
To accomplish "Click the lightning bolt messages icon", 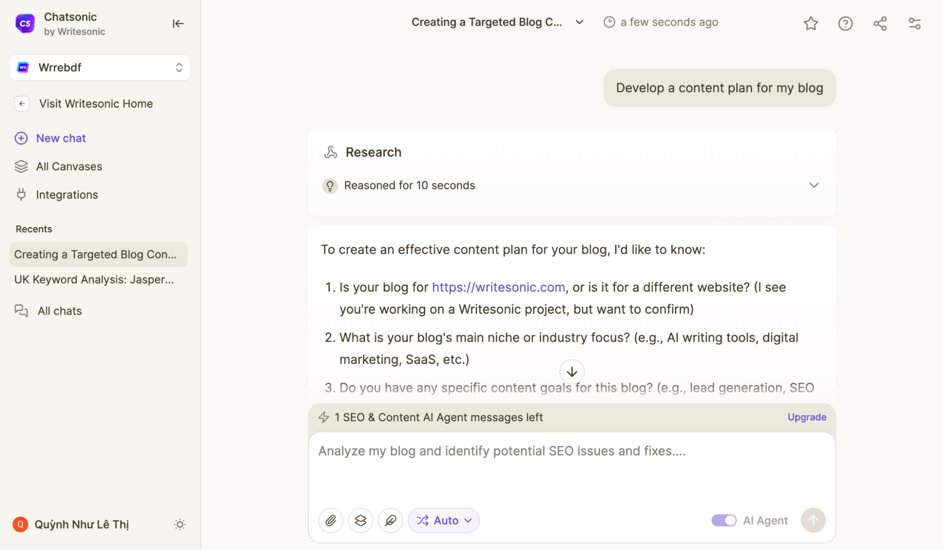I will click(x=324, y=417).
